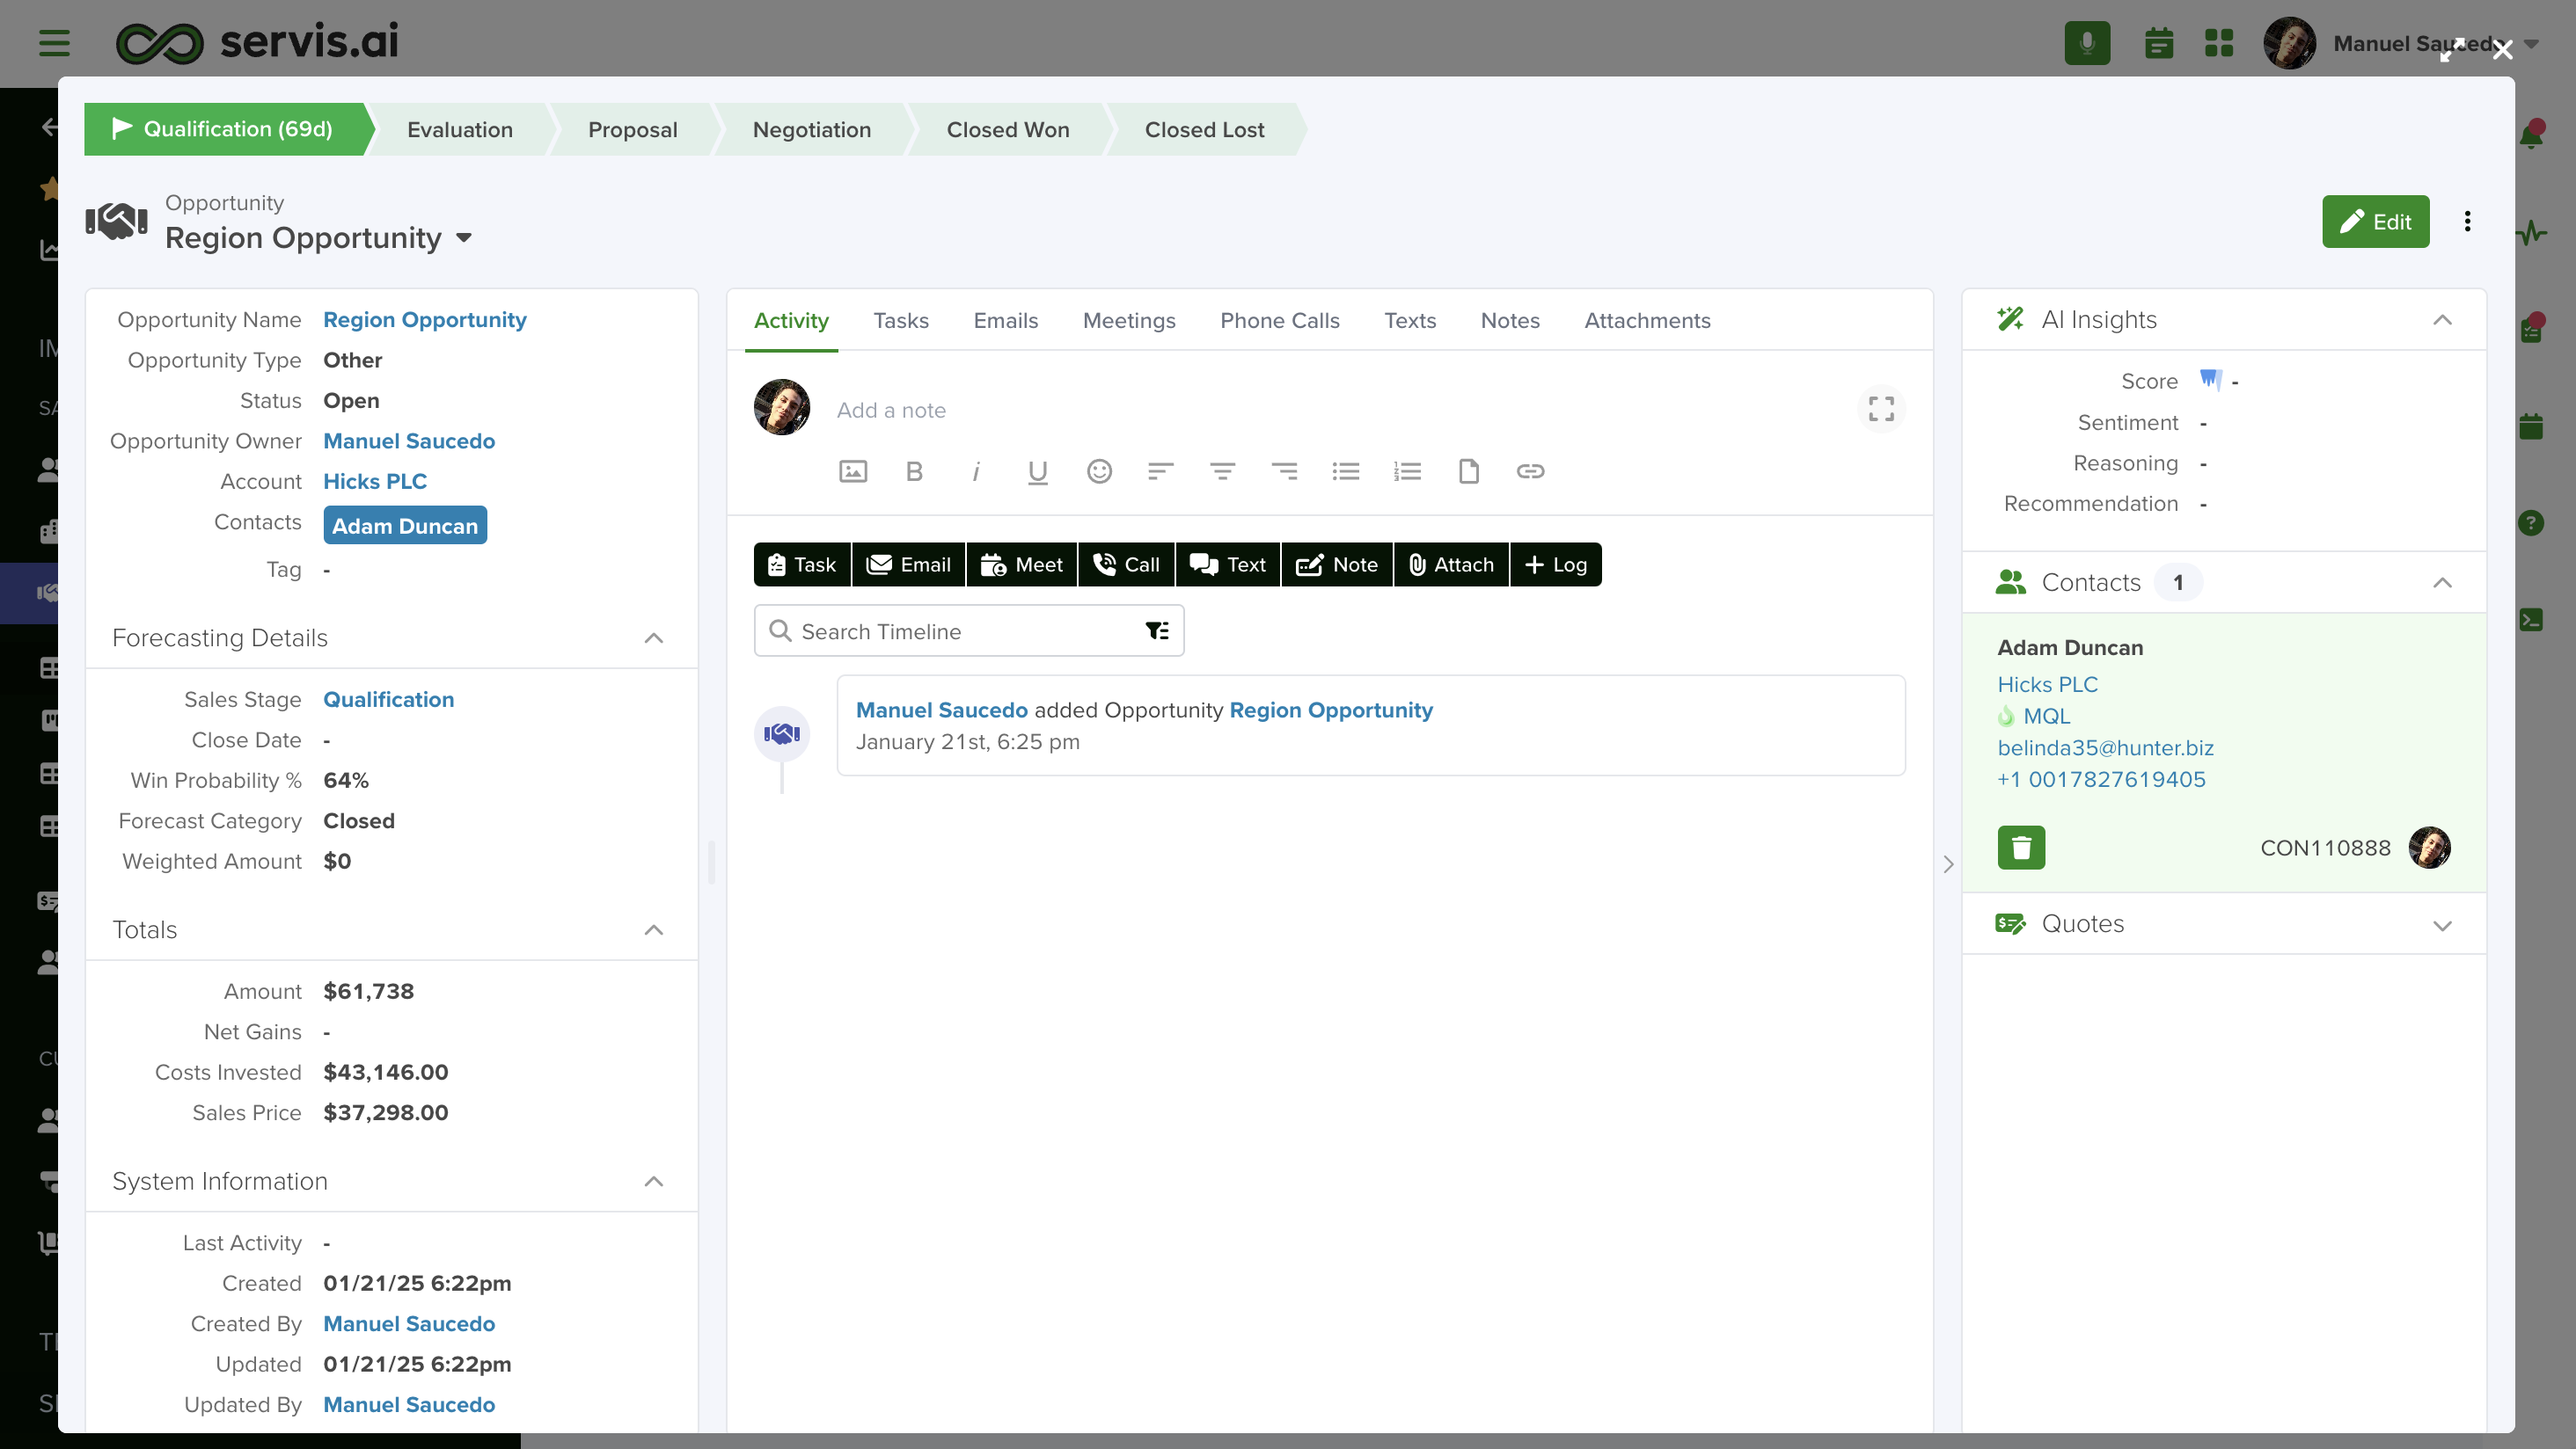This screenshot has width=2576, height=1449.
Task: Switch to the Notes tab
Action: pyautogui.click(x=1510, y=321)
